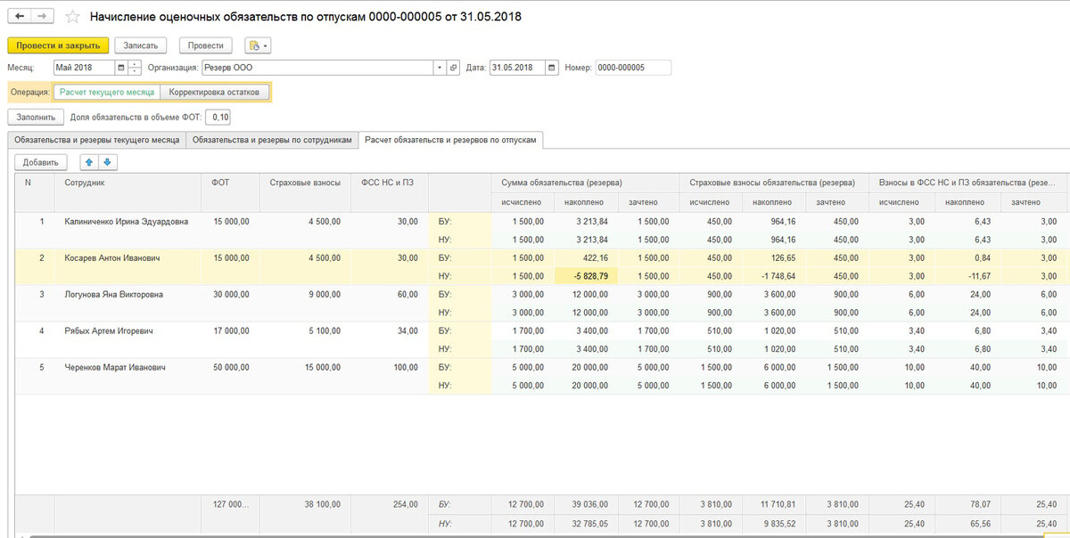
Task: Click the Записать button
Action: click(x=140, y=45)
